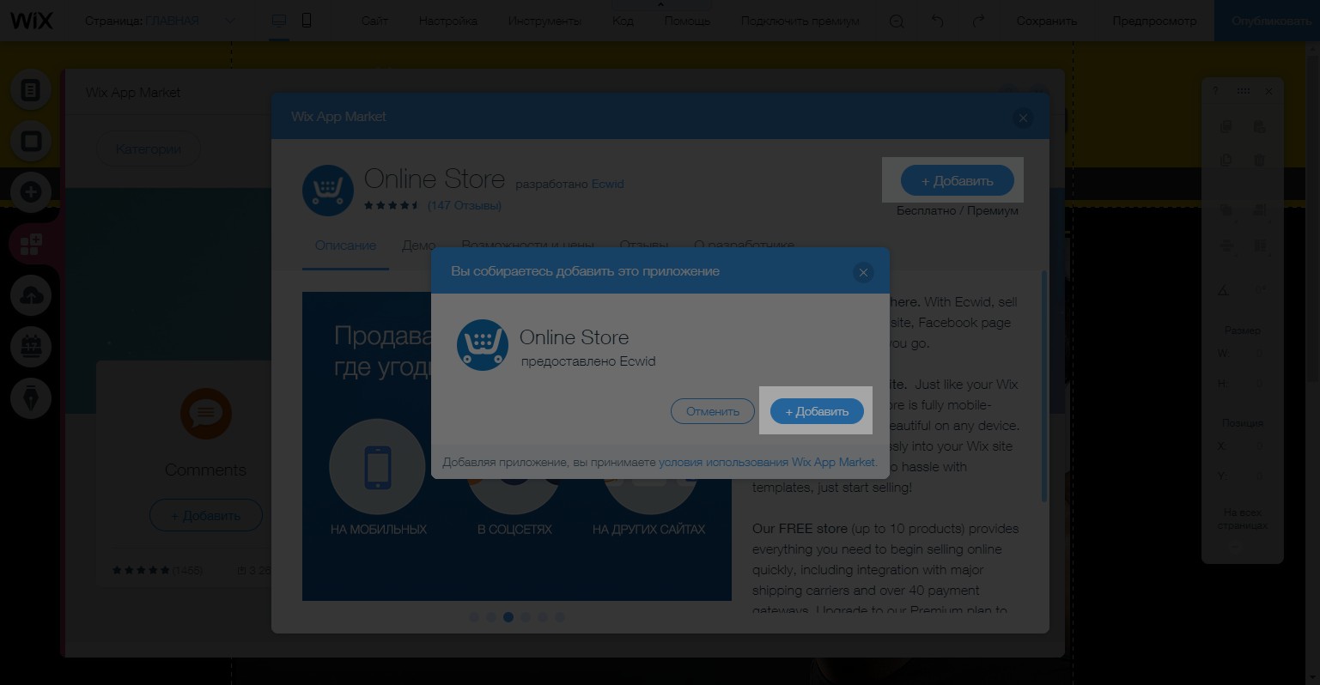Select the first slideshow dot indicator

(x=474, y=616)
